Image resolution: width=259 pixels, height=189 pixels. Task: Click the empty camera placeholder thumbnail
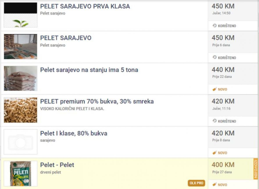(20, 142)
